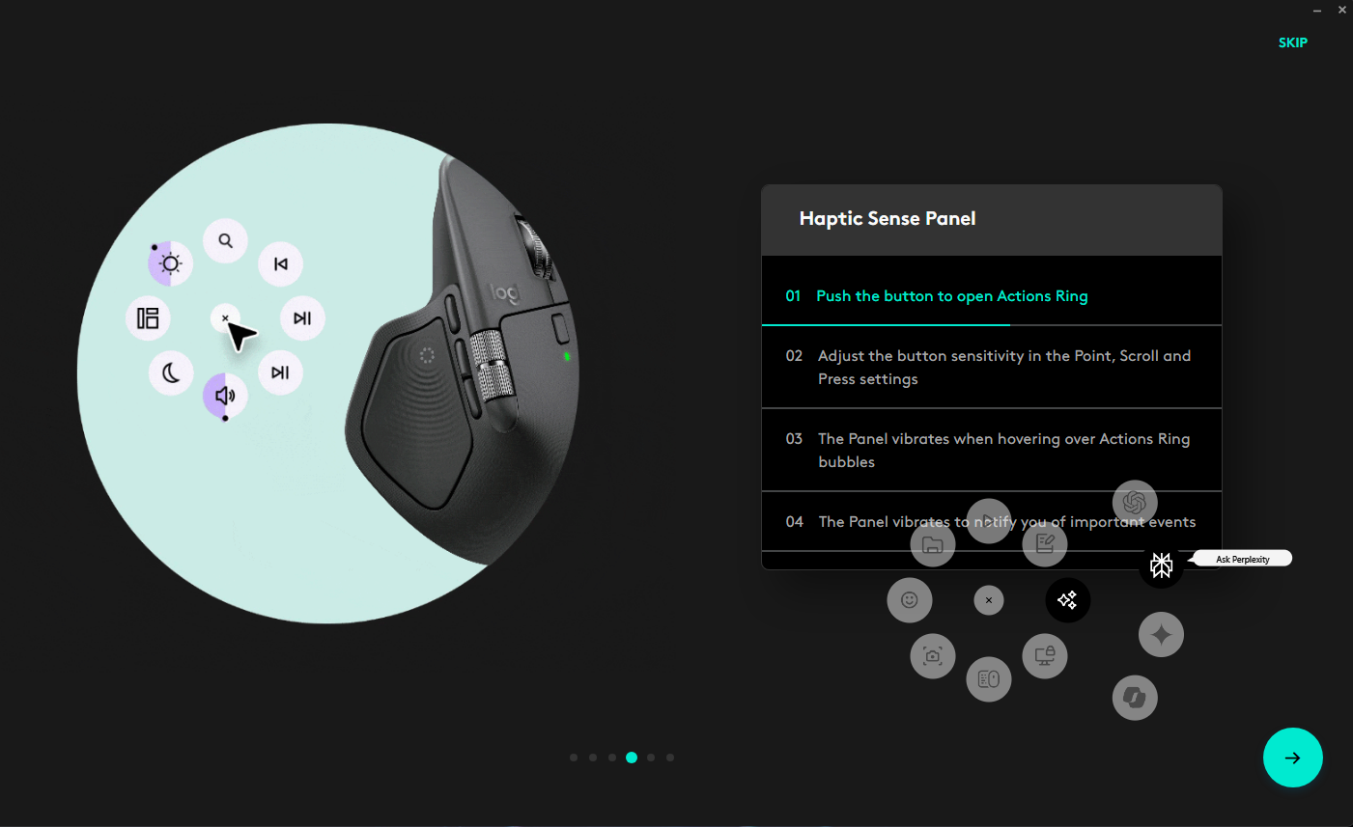Screen dimensions: 1353x827
Task: Click the note with pencil bubble
Action: click(x=1045, y=544)
